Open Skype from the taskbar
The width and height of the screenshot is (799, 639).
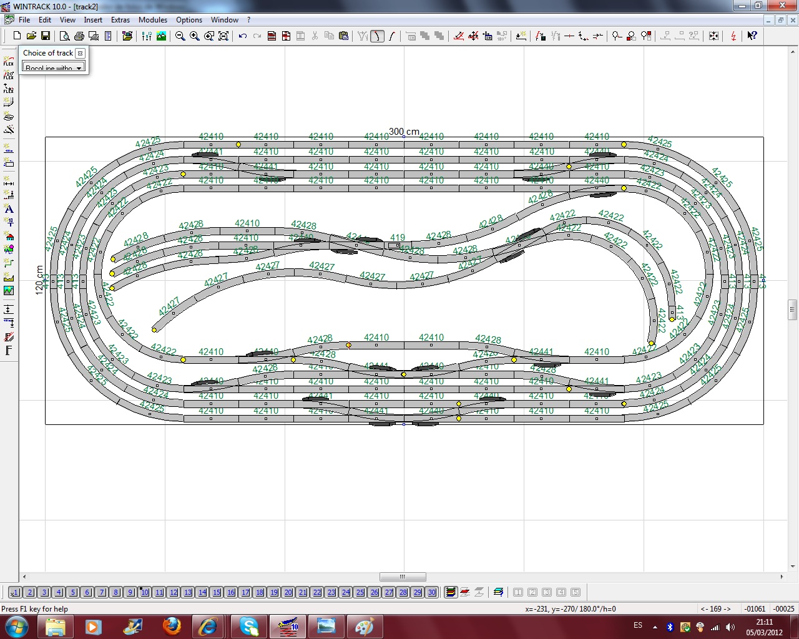point(249,626)
